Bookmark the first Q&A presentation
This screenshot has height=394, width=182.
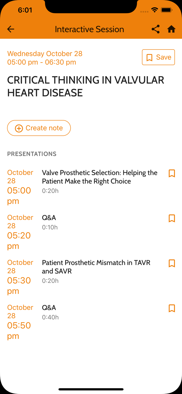coord(172,218)
